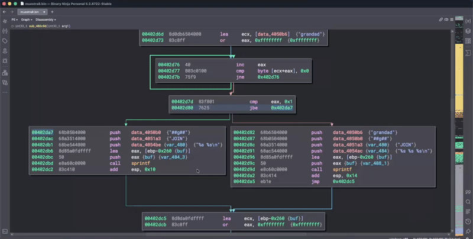Open the PE binary view dropdown

[x=14, y=20]
